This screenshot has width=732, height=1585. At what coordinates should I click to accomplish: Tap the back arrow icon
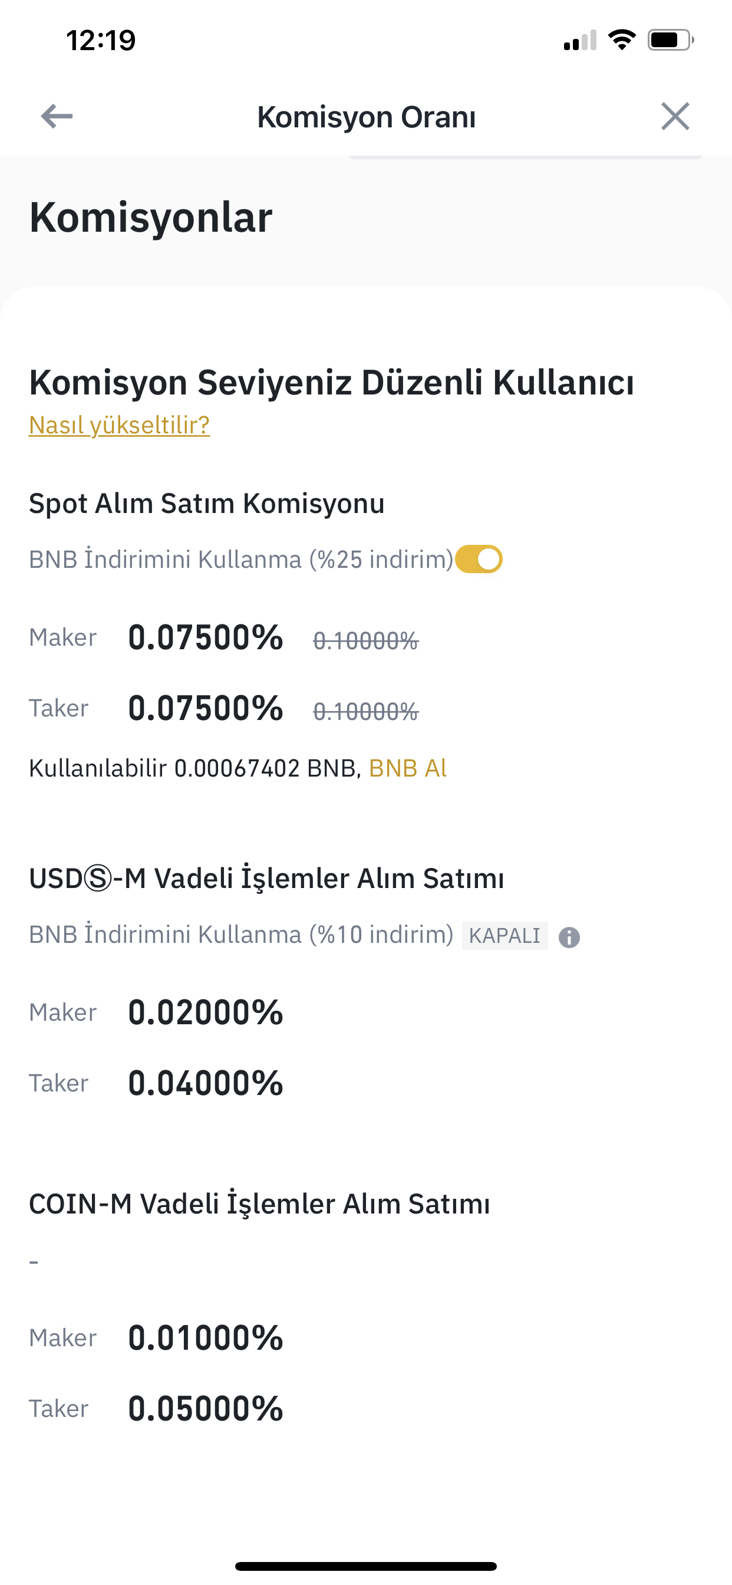(57, 116)
